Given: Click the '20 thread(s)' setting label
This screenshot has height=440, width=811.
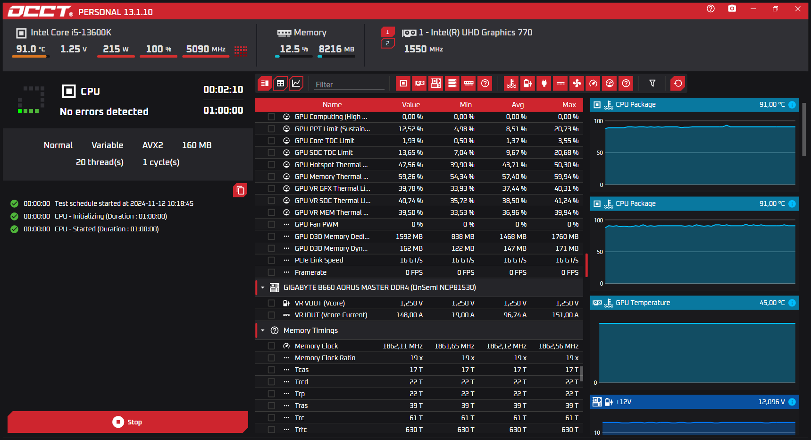Looking at the screenshot, I should (x=100, y=162).
